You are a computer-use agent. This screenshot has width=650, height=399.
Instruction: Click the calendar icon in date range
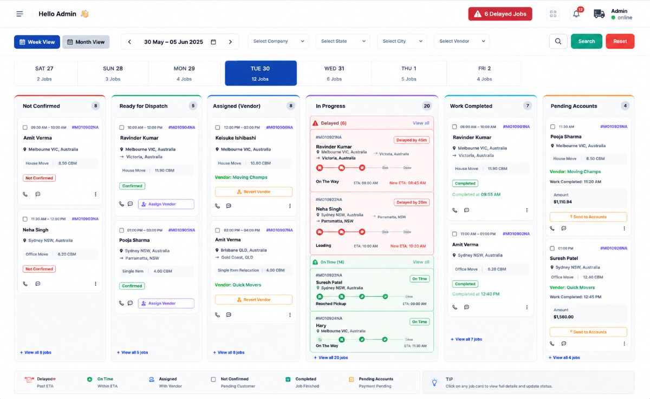pos(213,42)
